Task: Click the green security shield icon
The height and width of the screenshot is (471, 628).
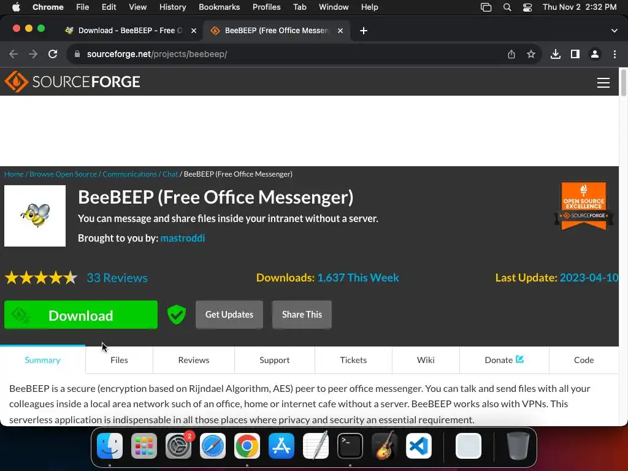Action: point(176,315)
